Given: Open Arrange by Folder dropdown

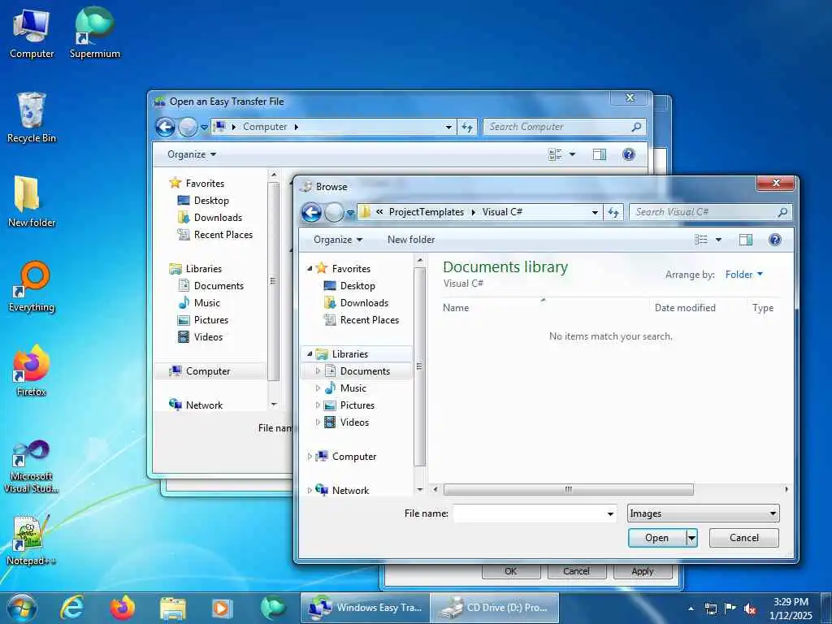Looking at the screenshot, I should tap(744, 275).
